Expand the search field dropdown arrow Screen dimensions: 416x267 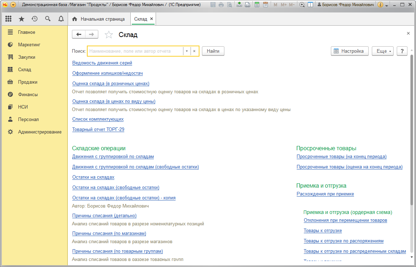(x=187, y=51)
